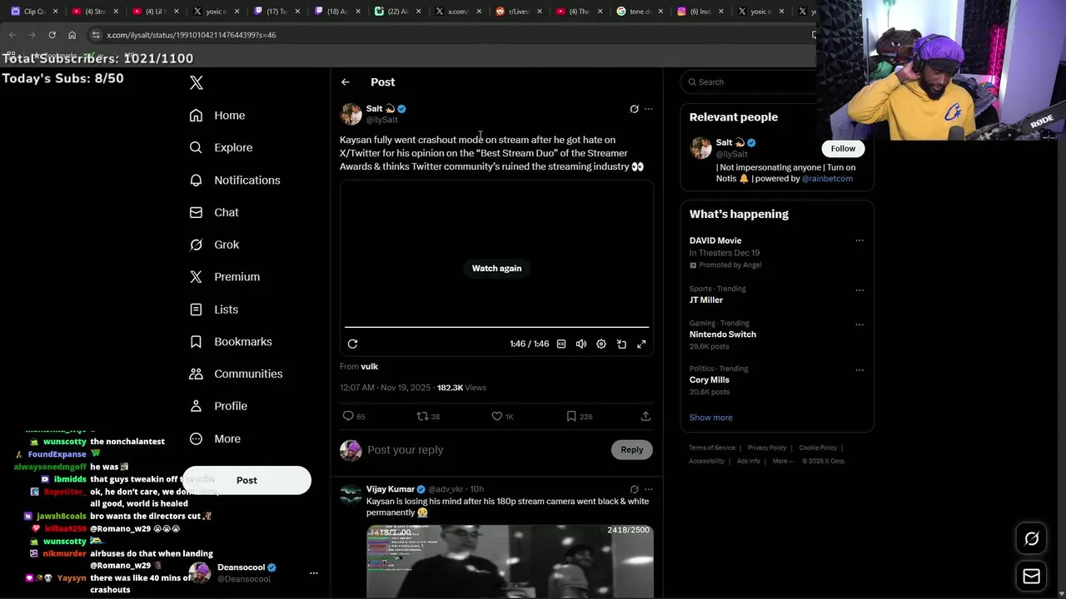
Task: Open the Profile person icon
Action: point(196,406)
